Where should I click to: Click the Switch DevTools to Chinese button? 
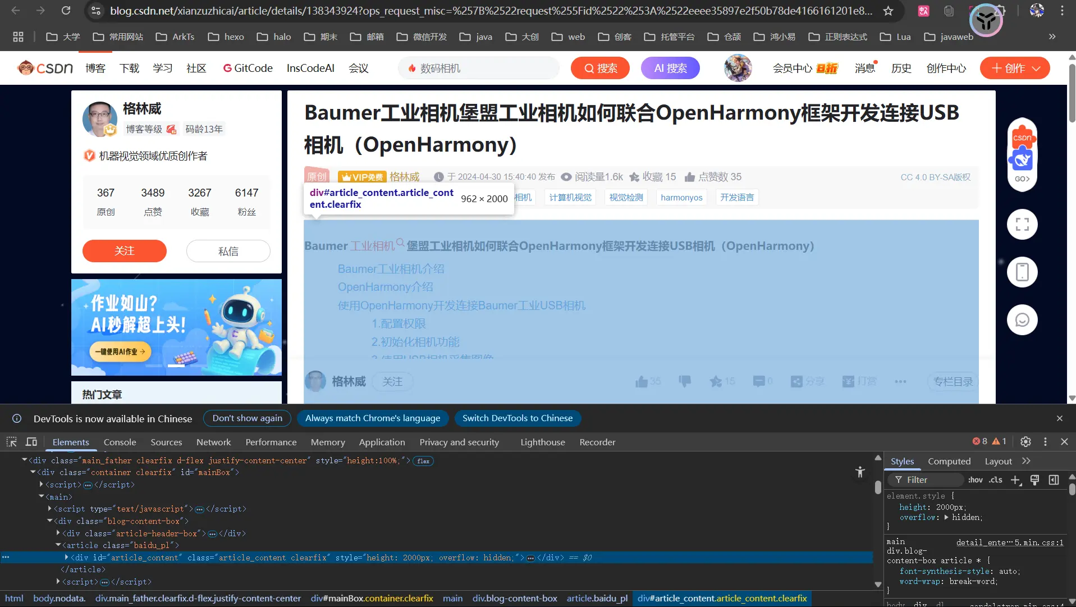click(517, 418)
